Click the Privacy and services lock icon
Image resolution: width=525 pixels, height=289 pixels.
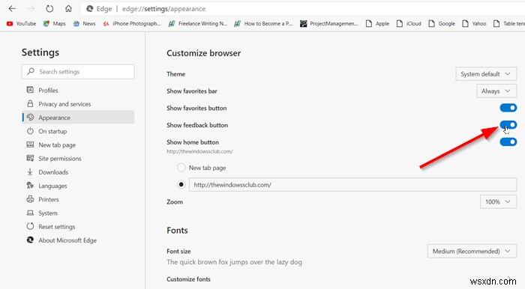click(30, 103)
